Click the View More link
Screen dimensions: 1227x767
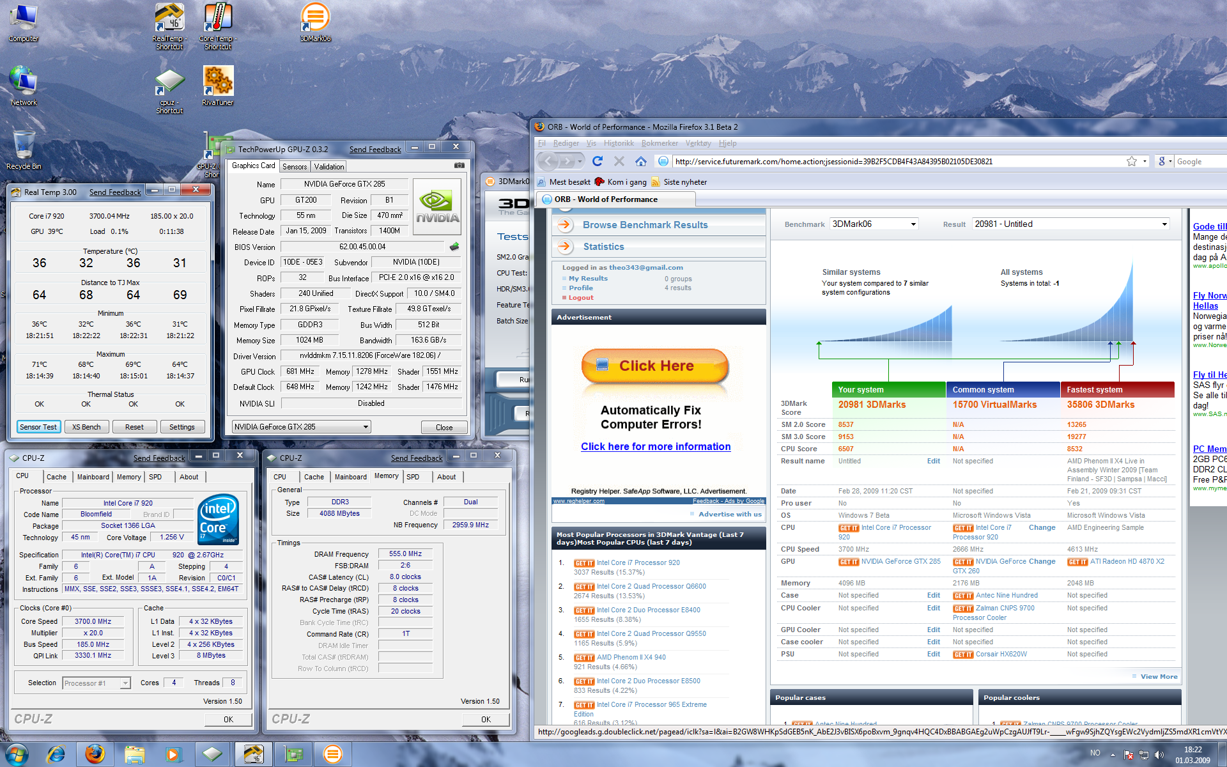(1159, 676)
